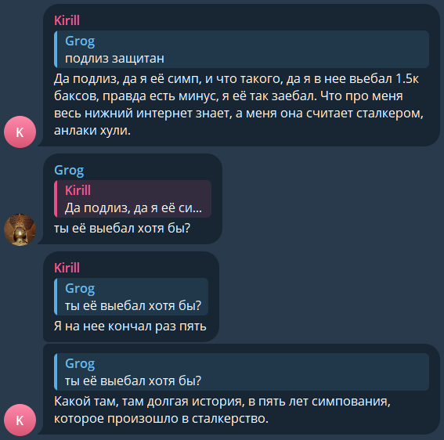Open the Grog sender name above Kirill quote
444x440 pixels.
[x=69, y=170]
